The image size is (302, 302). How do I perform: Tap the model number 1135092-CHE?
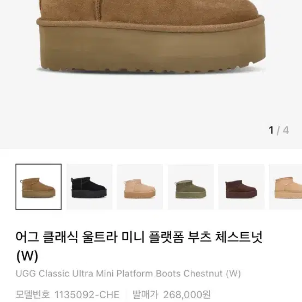click(87, 294)
